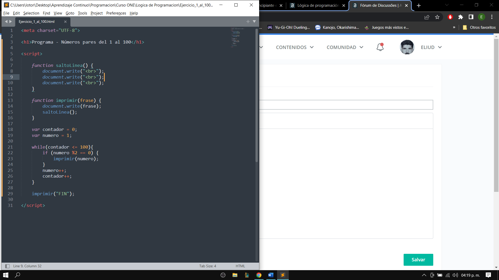Screen dimensions: 499x280
Task: Expand the hidden bookmarks chevron
Action: (454, 27)
